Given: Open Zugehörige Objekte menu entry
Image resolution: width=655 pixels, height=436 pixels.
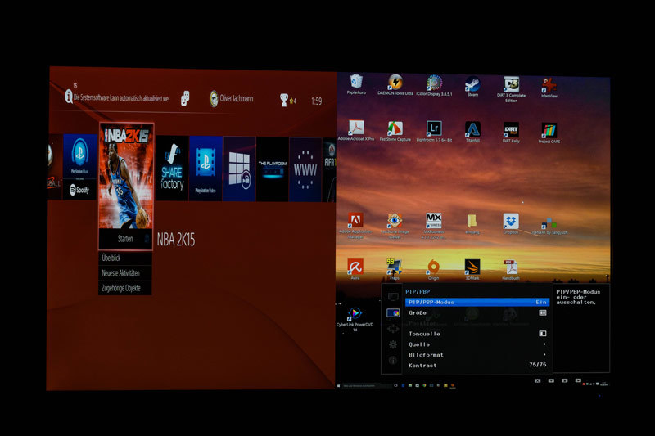Looking at the screenshot, I should (x=125, y=288).
